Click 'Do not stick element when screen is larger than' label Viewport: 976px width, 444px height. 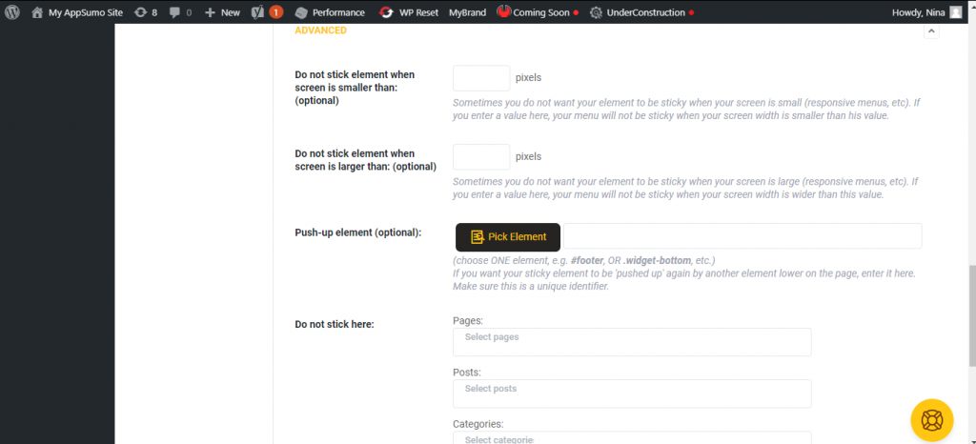coord(365,160)
